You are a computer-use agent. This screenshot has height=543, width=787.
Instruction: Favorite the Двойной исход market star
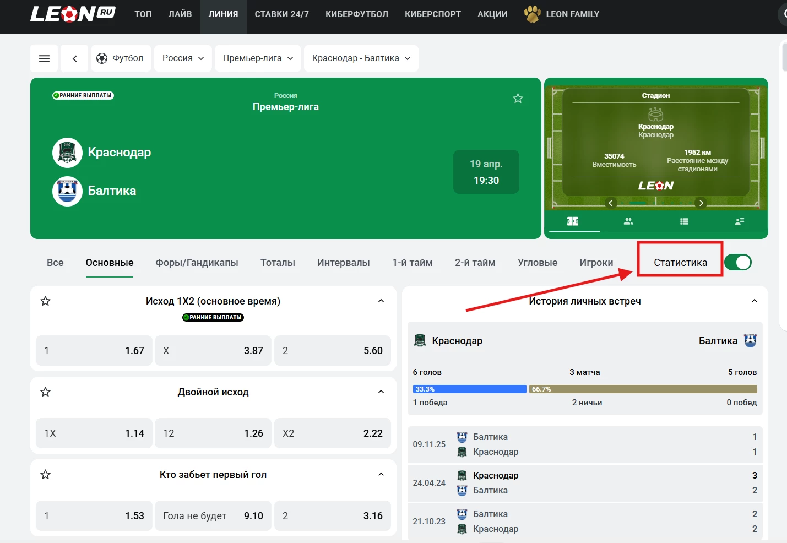click(x=46, y=392)
